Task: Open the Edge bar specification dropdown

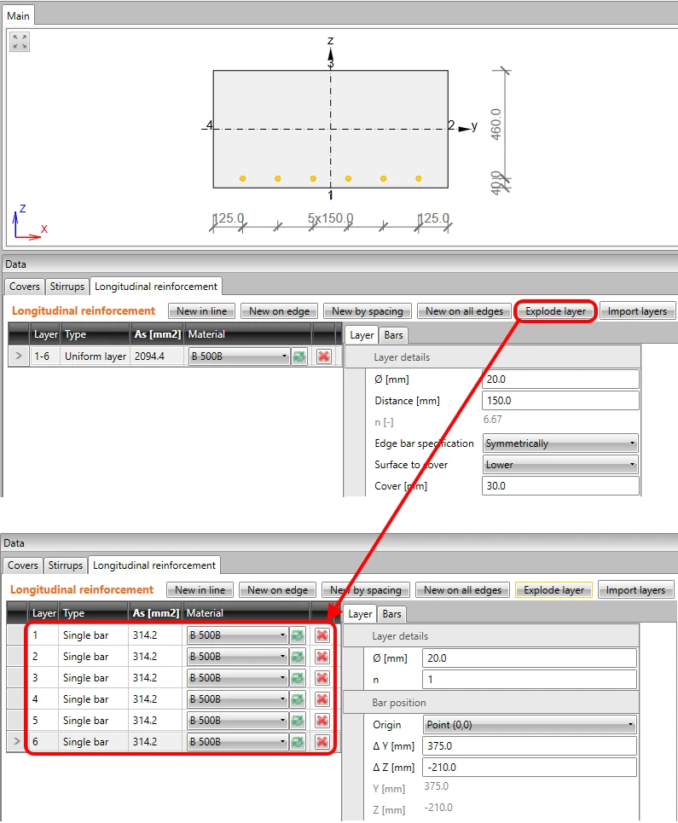Action: point(560,443)
